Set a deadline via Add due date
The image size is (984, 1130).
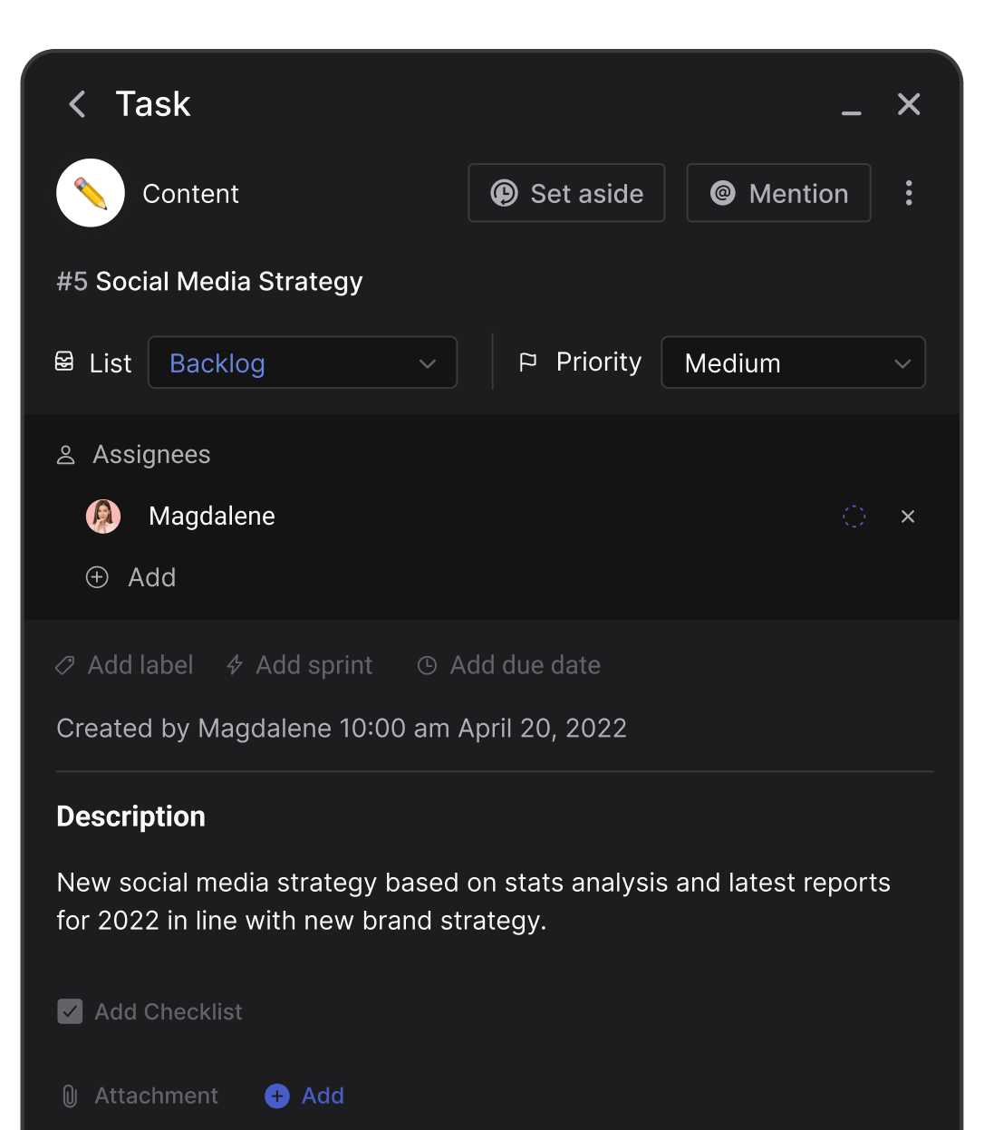509,665
